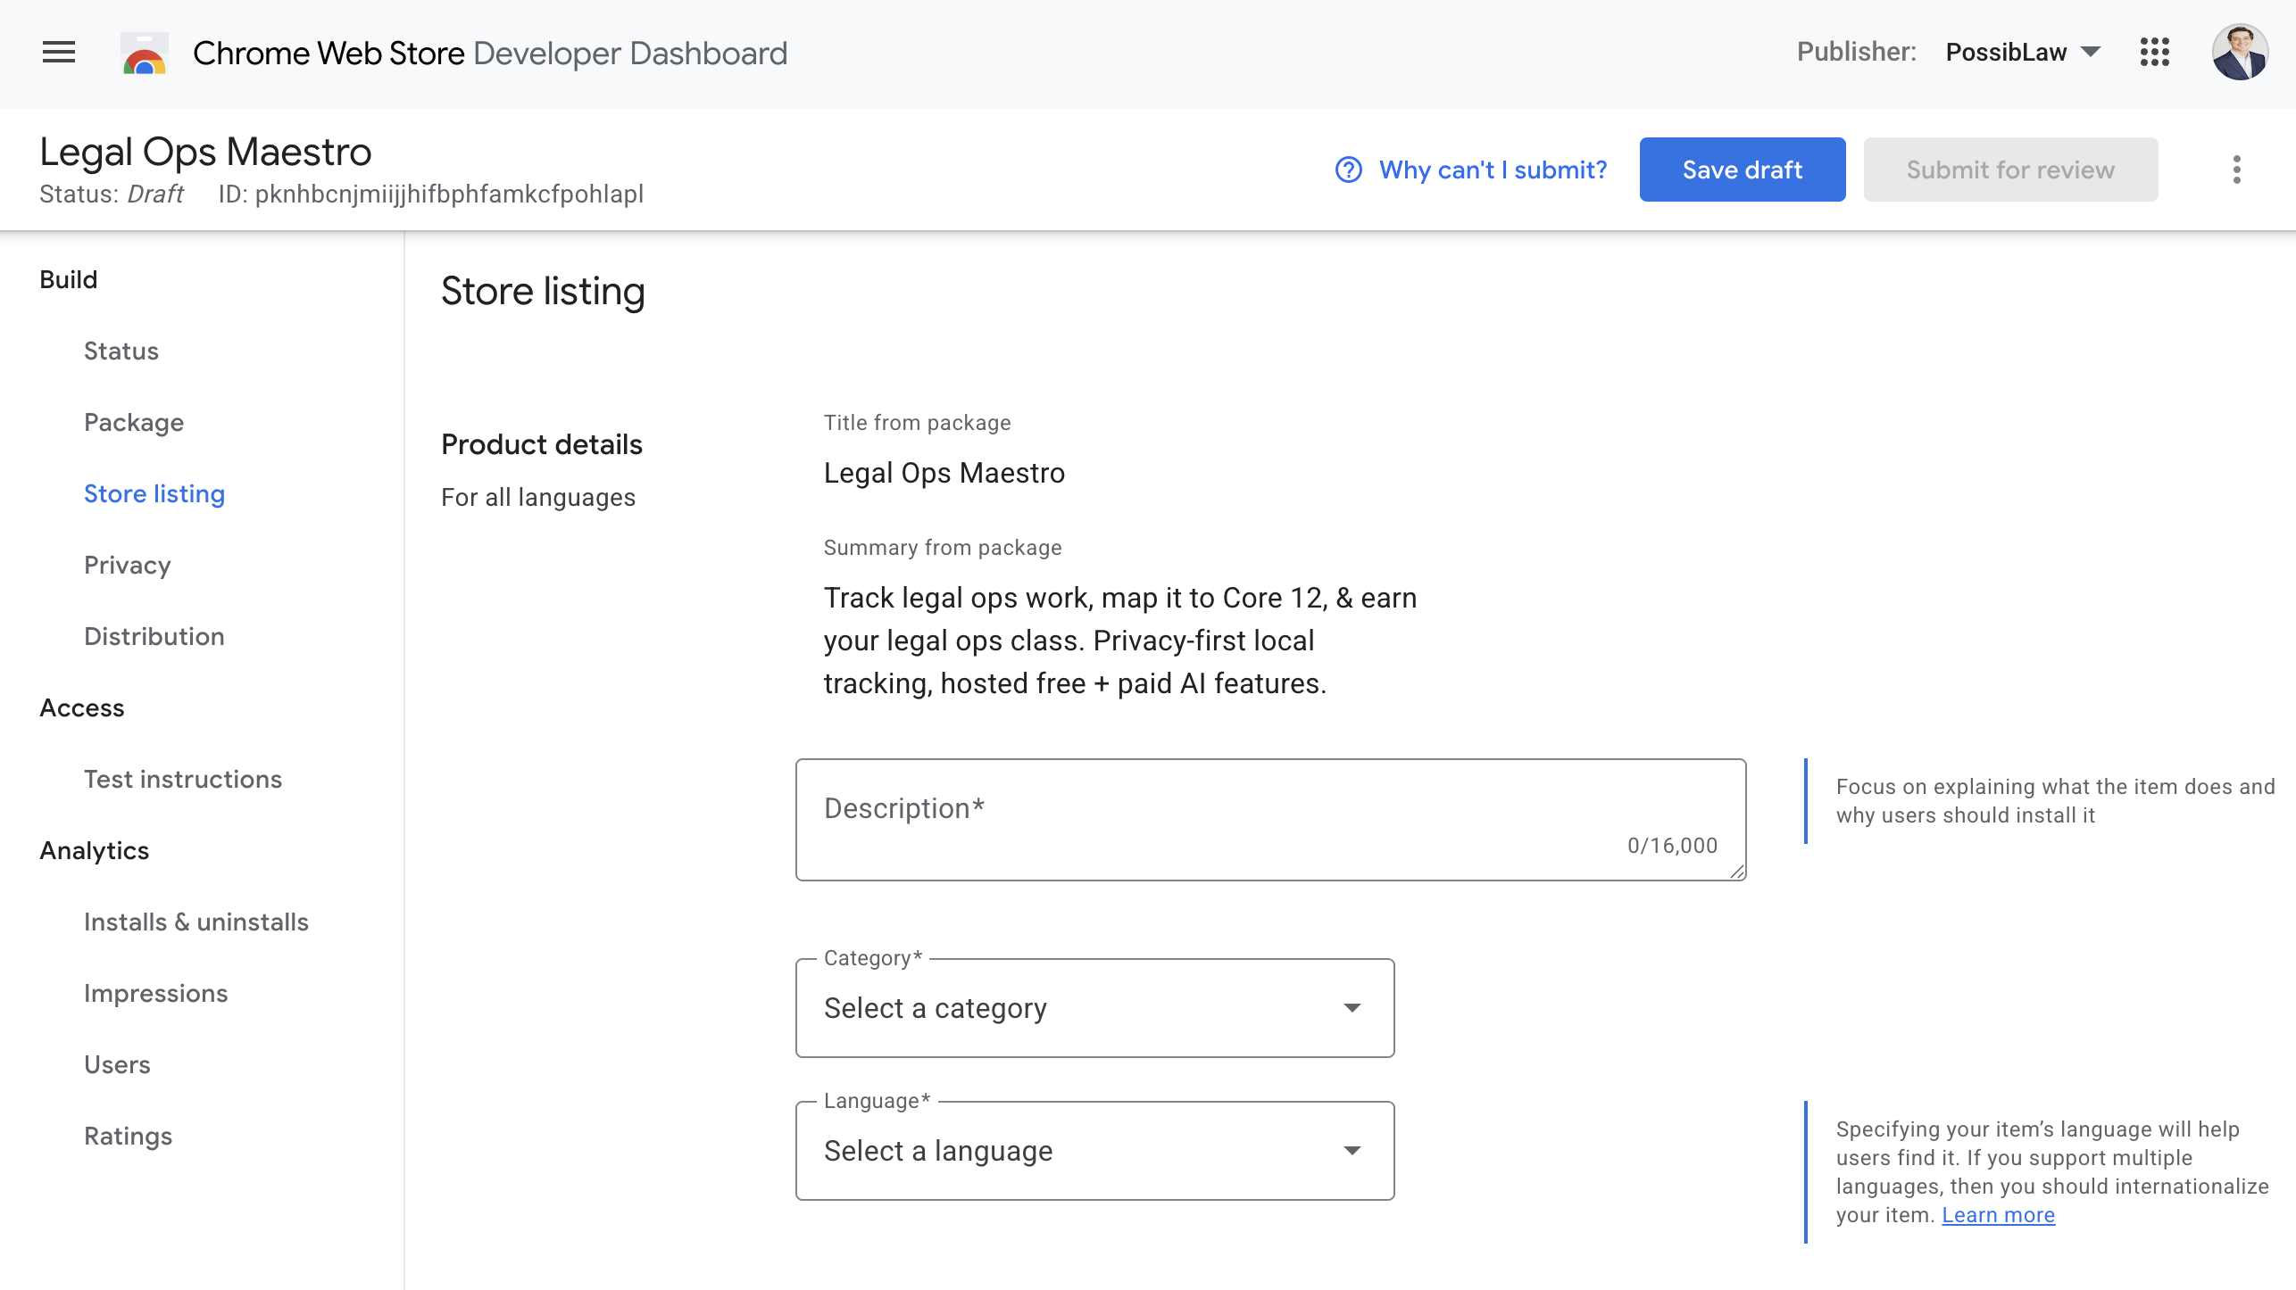Open Ratings analytics

pyautogui.click(x=128, y=1136)
